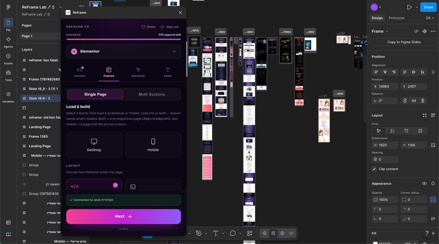The height and width of the screenshot is (244, 439).
Task: Open the Variables panel
Action: pyautogui.click(x=8, y=96)
